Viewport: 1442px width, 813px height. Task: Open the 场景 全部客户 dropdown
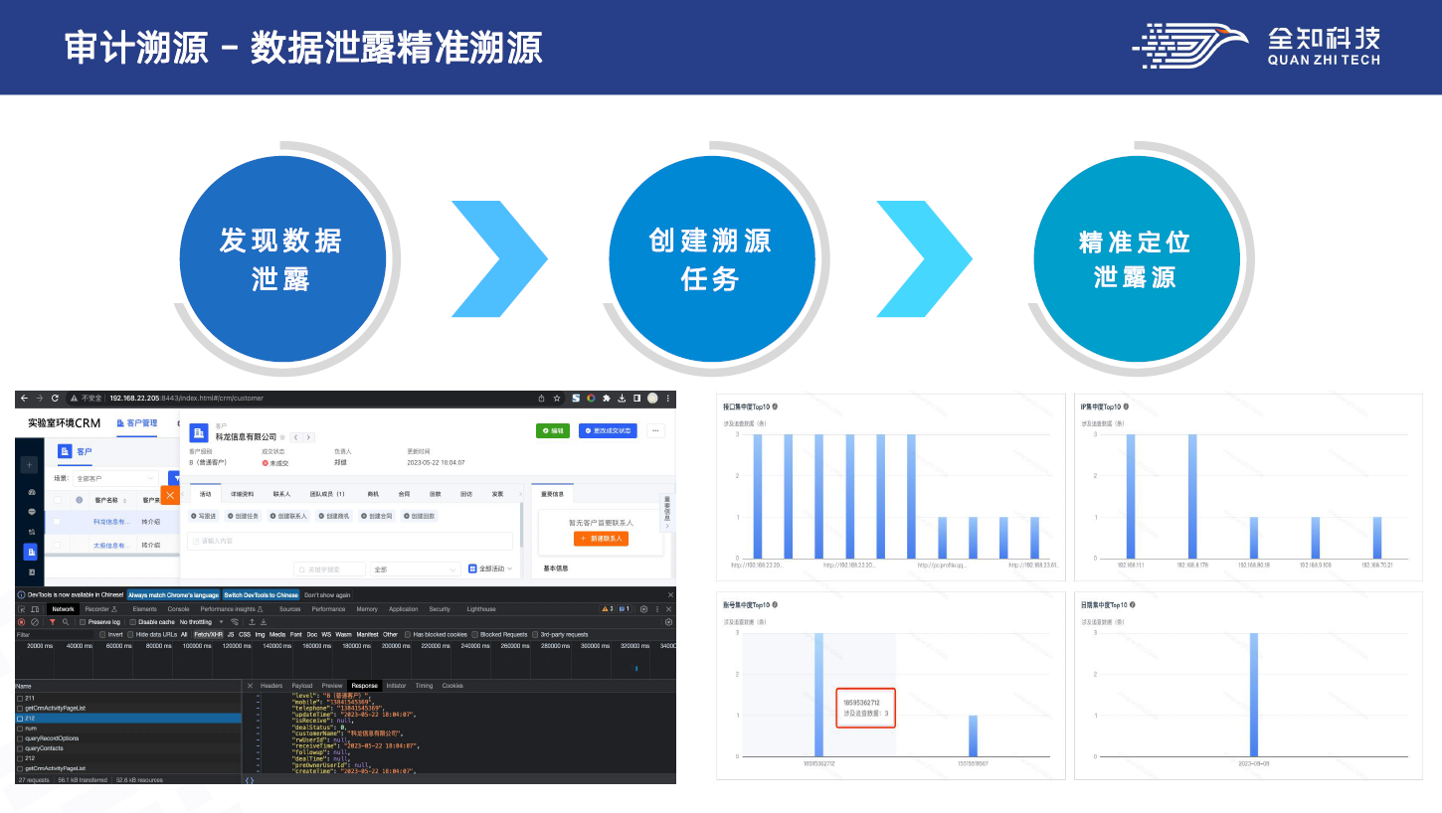[114, 479]
